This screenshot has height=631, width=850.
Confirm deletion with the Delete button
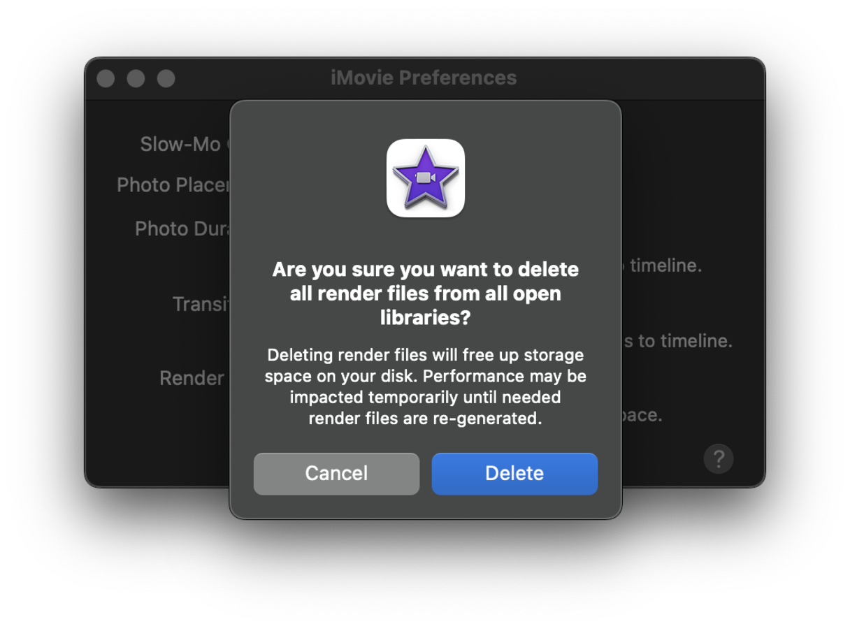514,474
